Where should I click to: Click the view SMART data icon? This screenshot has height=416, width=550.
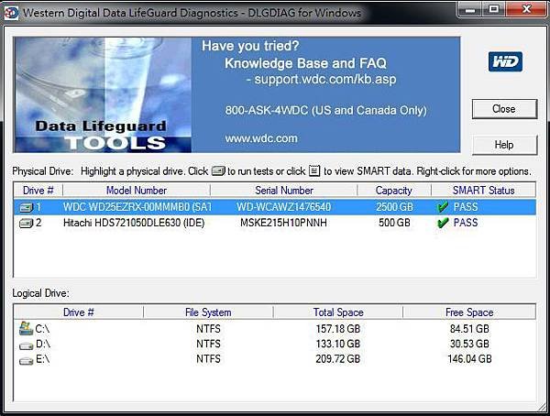click(x=314, y=171)
